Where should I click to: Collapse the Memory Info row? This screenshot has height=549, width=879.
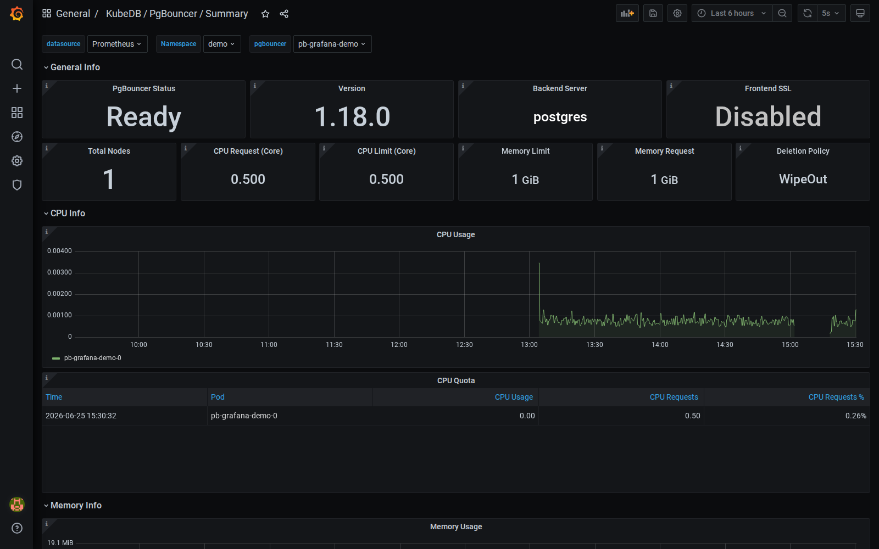coord(73,505)
